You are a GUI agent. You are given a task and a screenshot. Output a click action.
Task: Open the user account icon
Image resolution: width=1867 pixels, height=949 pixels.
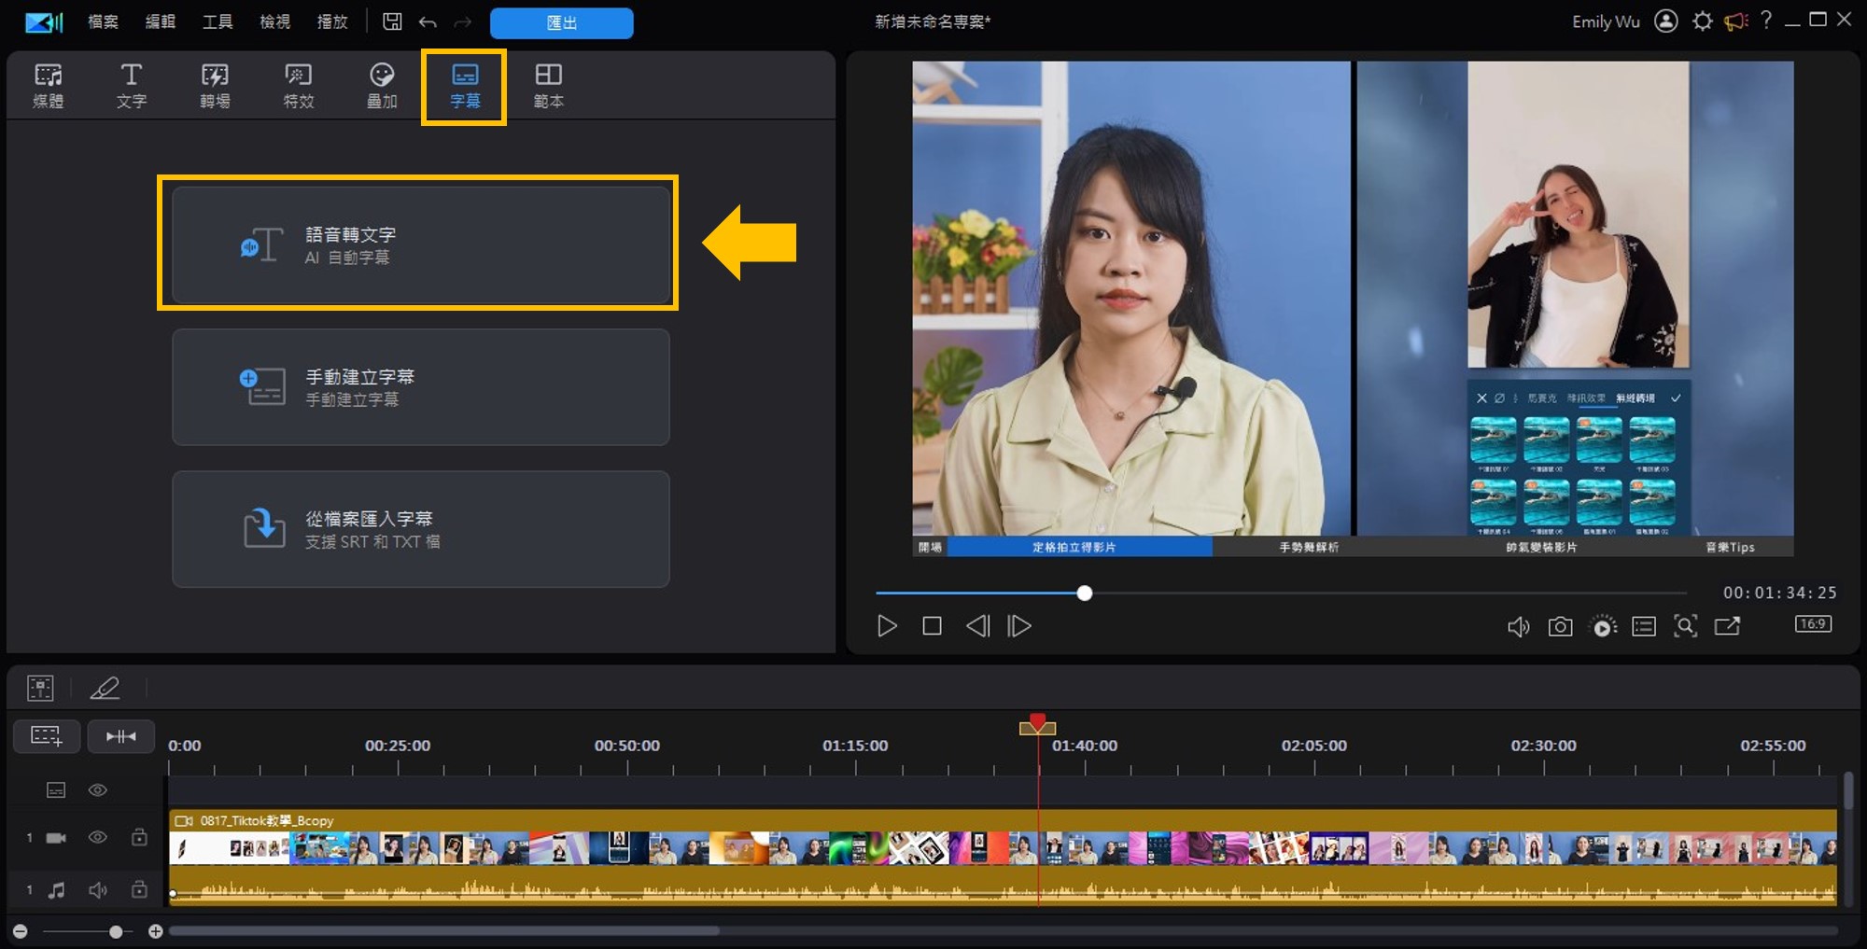point(1665,21)
